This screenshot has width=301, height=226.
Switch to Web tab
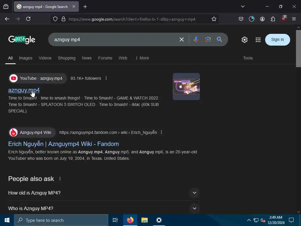123,58
